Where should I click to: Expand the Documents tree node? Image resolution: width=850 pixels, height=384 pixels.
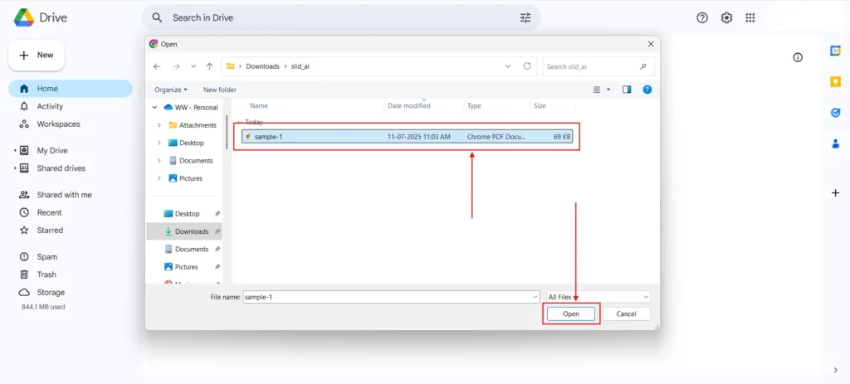(x=159, y=161)
